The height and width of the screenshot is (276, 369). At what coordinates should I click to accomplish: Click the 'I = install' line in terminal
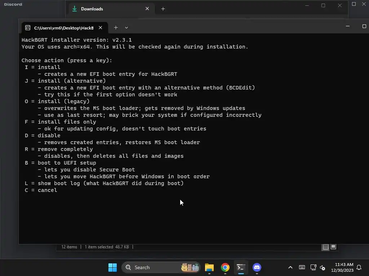tap(43, 67)
